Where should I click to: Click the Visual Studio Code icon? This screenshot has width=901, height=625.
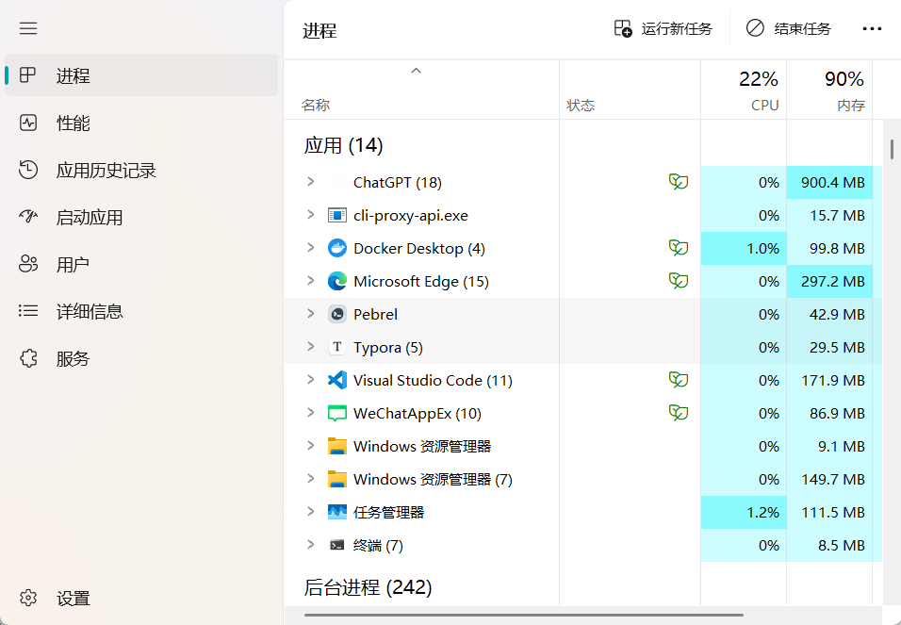point(337,380)
